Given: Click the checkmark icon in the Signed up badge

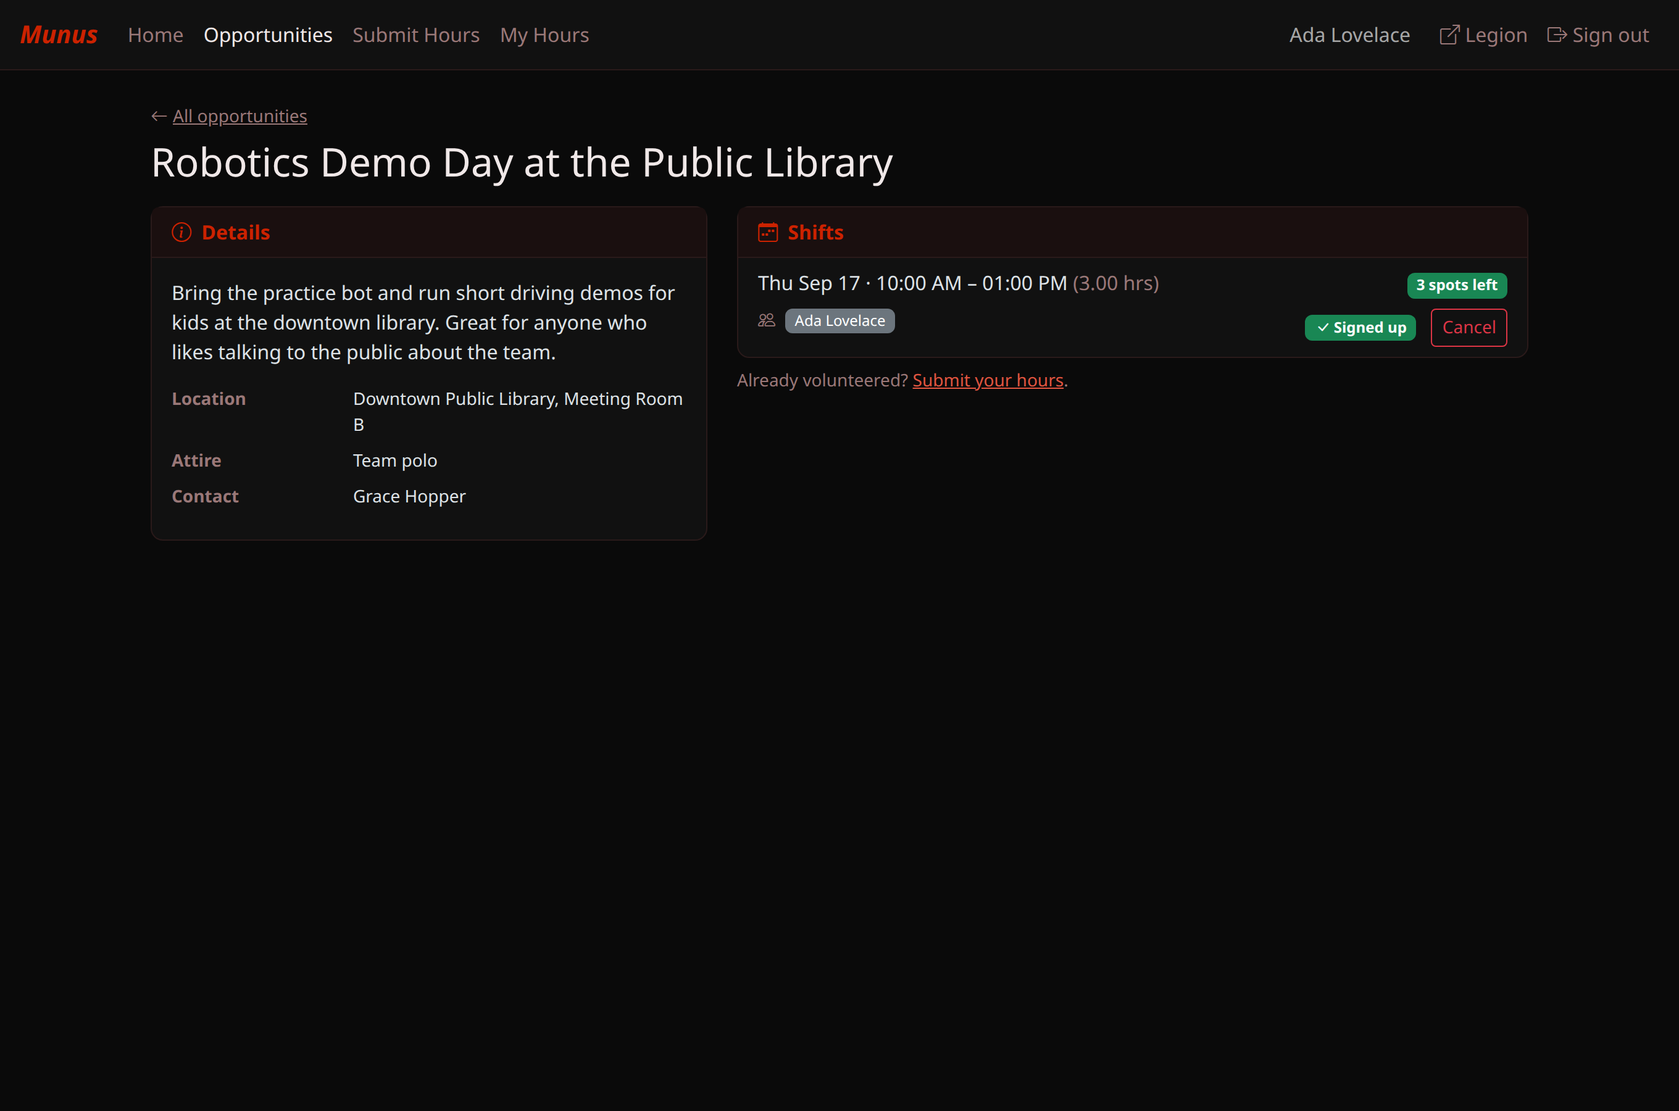Looking at the screenshot, I should click(1323, 327).
